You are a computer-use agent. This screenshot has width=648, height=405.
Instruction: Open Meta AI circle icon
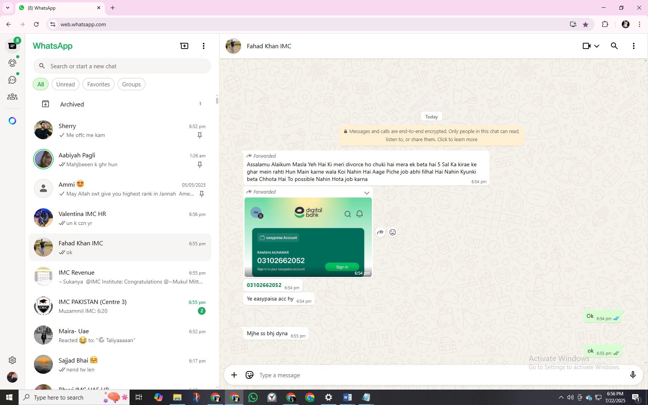point(12,121)
